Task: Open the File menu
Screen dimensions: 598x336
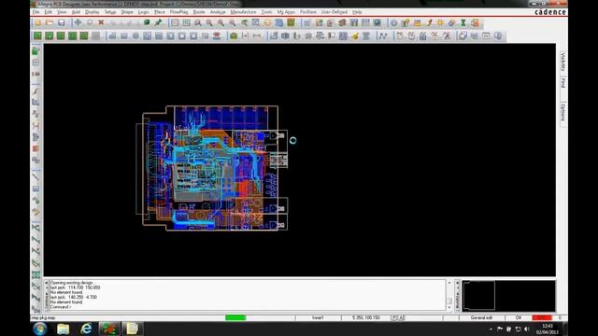Action: pyautogui.click(x=36, y=12)
